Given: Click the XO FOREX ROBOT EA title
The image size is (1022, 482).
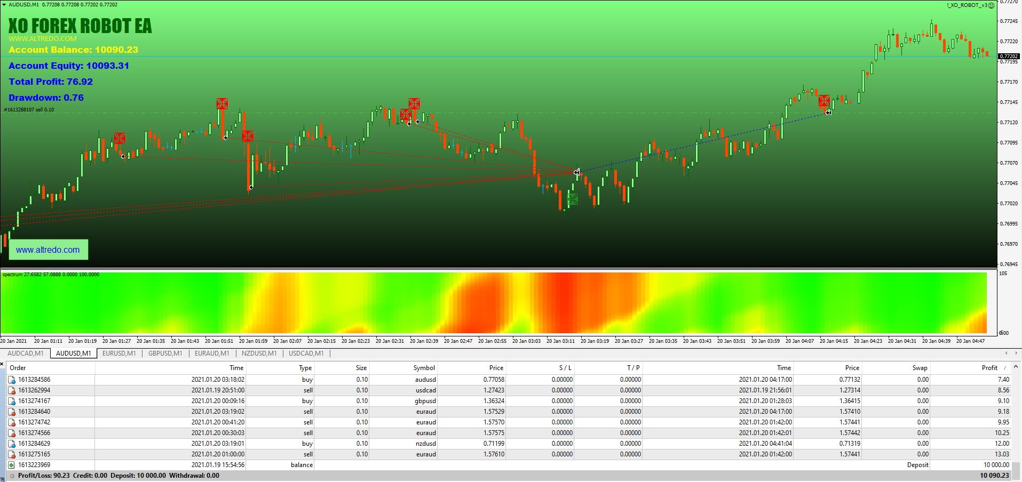Looking at the screenshot, I should coord(80,26).
